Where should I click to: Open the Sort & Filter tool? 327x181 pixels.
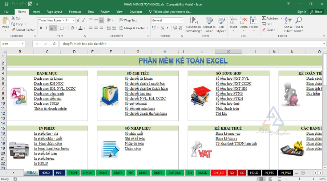[x=288, y=24]
